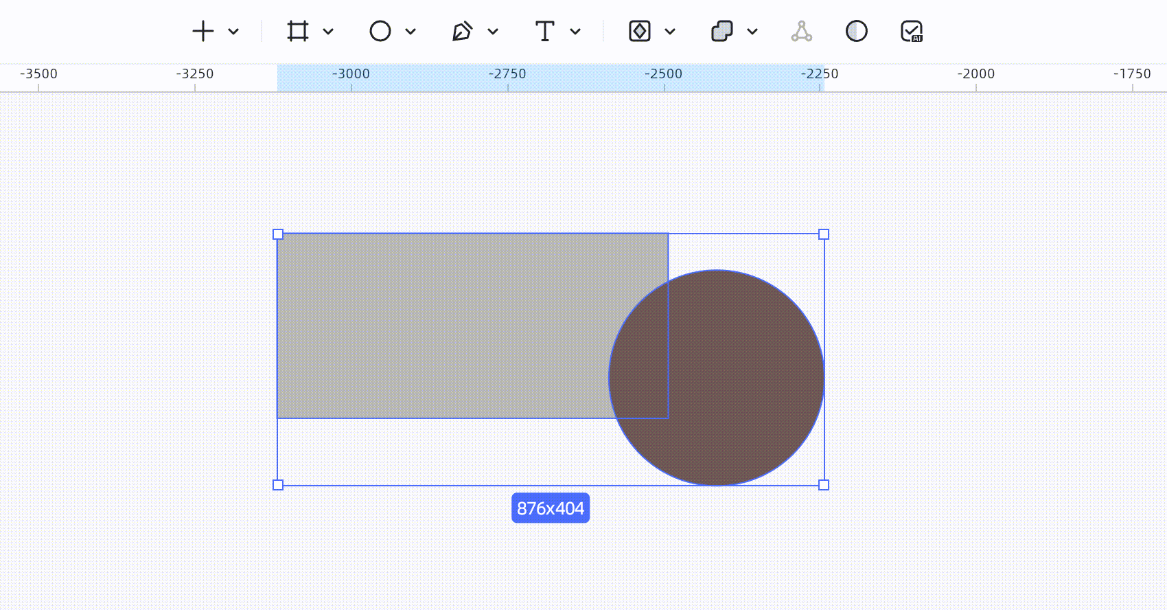Expand the shape tool dropdown chevron

tap(411, 31)
